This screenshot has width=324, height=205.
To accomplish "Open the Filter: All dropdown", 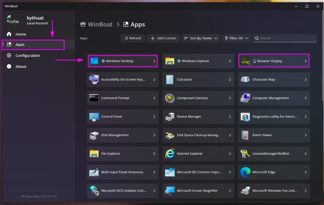I will point(236,38).
